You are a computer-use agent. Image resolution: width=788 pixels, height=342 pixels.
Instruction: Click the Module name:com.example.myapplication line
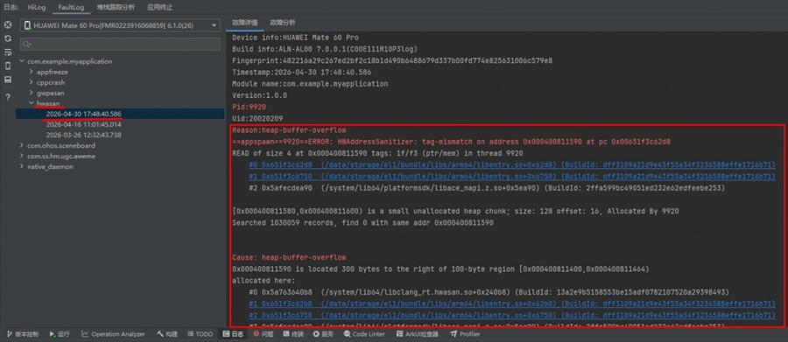[310, 84]
